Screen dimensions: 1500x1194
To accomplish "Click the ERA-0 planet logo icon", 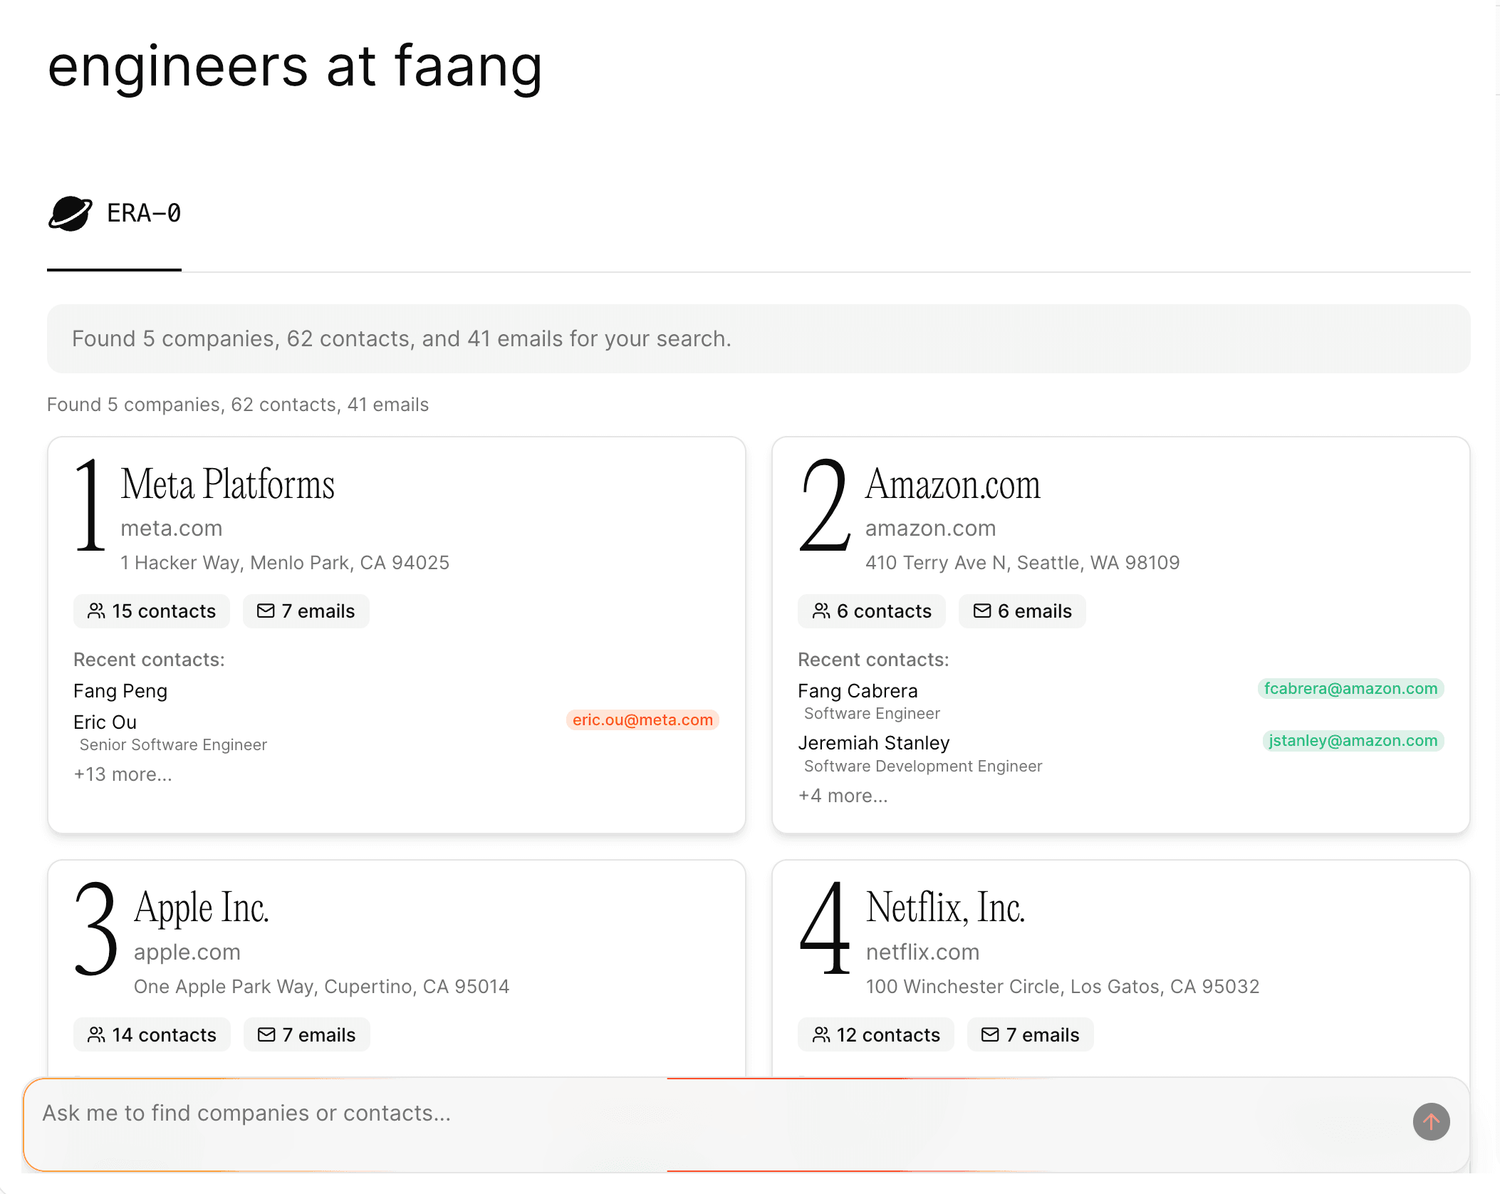I will 70,213.
